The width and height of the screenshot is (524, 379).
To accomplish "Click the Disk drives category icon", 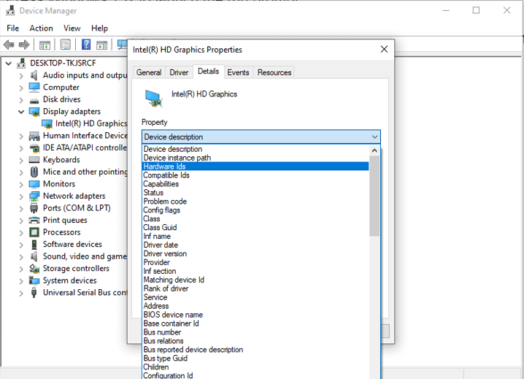I will 34,101.
